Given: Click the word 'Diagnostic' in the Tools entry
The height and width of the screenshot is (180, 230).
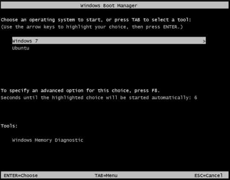Looking at the screenshot, I should (x=69, y=140).
